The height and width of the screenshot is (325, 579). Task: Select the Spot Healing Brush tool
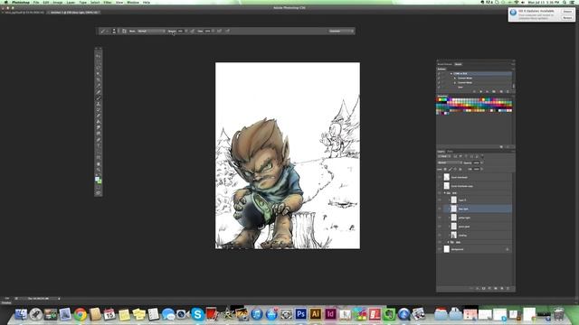click(99, 92)
